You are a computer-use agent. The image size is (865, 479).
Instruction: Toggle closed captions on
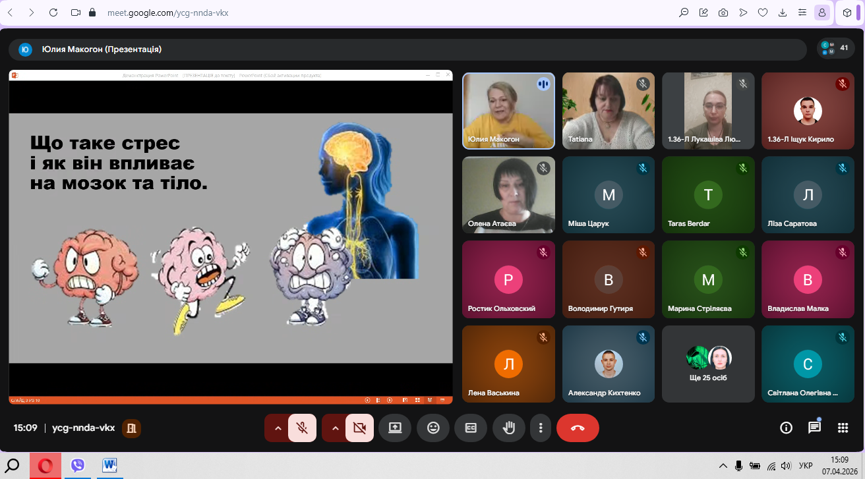point(471,428)
